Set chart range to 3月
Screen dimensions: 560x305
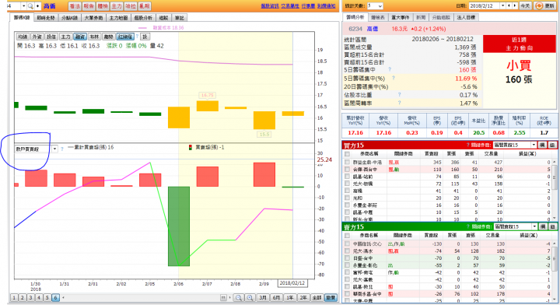click(x=263, y=297)
